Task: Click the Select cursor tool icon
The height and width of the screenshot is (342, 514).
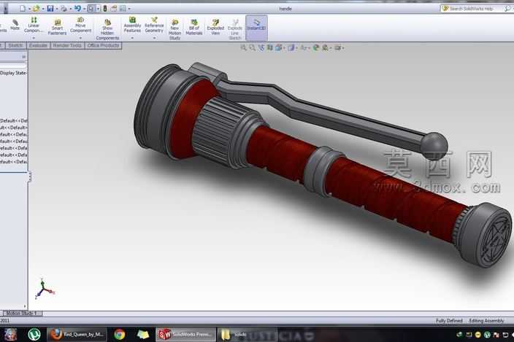Action: [x=91, y=9]
